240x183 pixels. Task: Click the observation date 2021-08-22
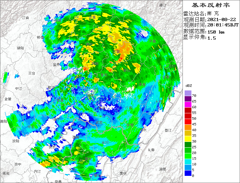(x=221, y=19)
